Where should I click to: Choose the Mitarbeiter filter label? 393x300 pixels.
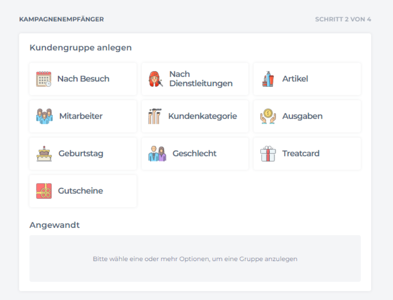(80, 116)
